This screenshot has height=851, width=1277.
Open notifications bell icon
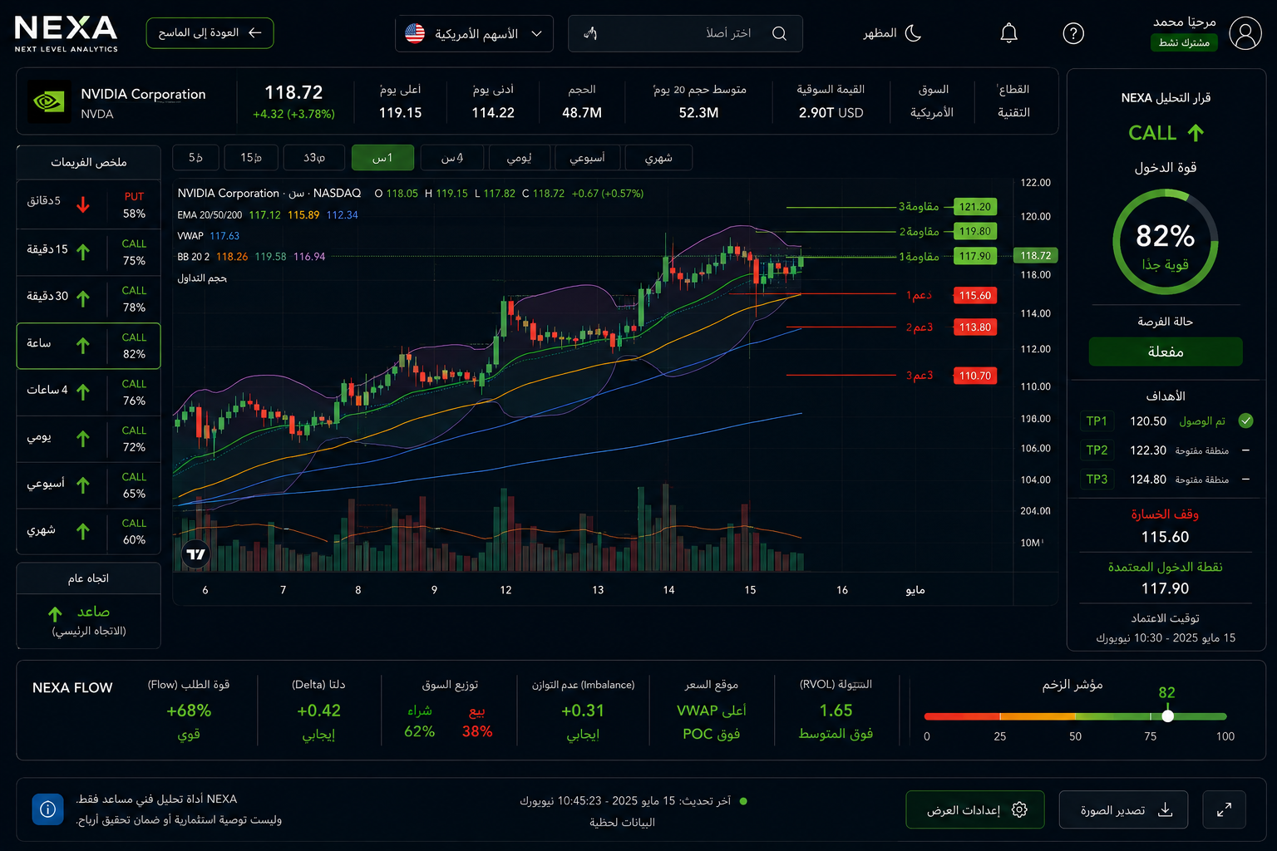[1008, 33]
